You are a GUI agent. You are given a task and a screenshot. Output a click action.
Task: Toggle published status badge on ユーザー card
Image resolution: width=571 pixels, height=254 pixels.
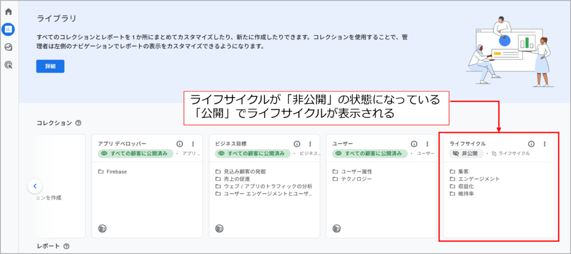[370, 154]
